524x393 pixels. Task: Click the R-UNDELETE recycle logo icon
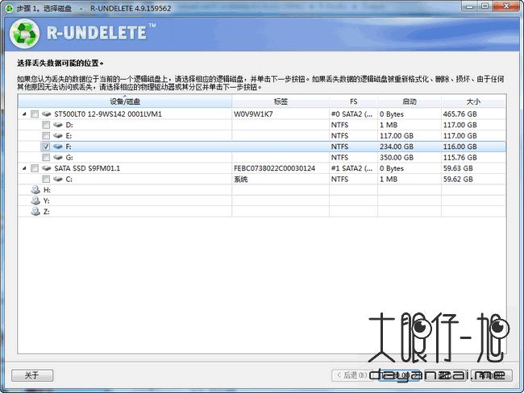point(24,34)
